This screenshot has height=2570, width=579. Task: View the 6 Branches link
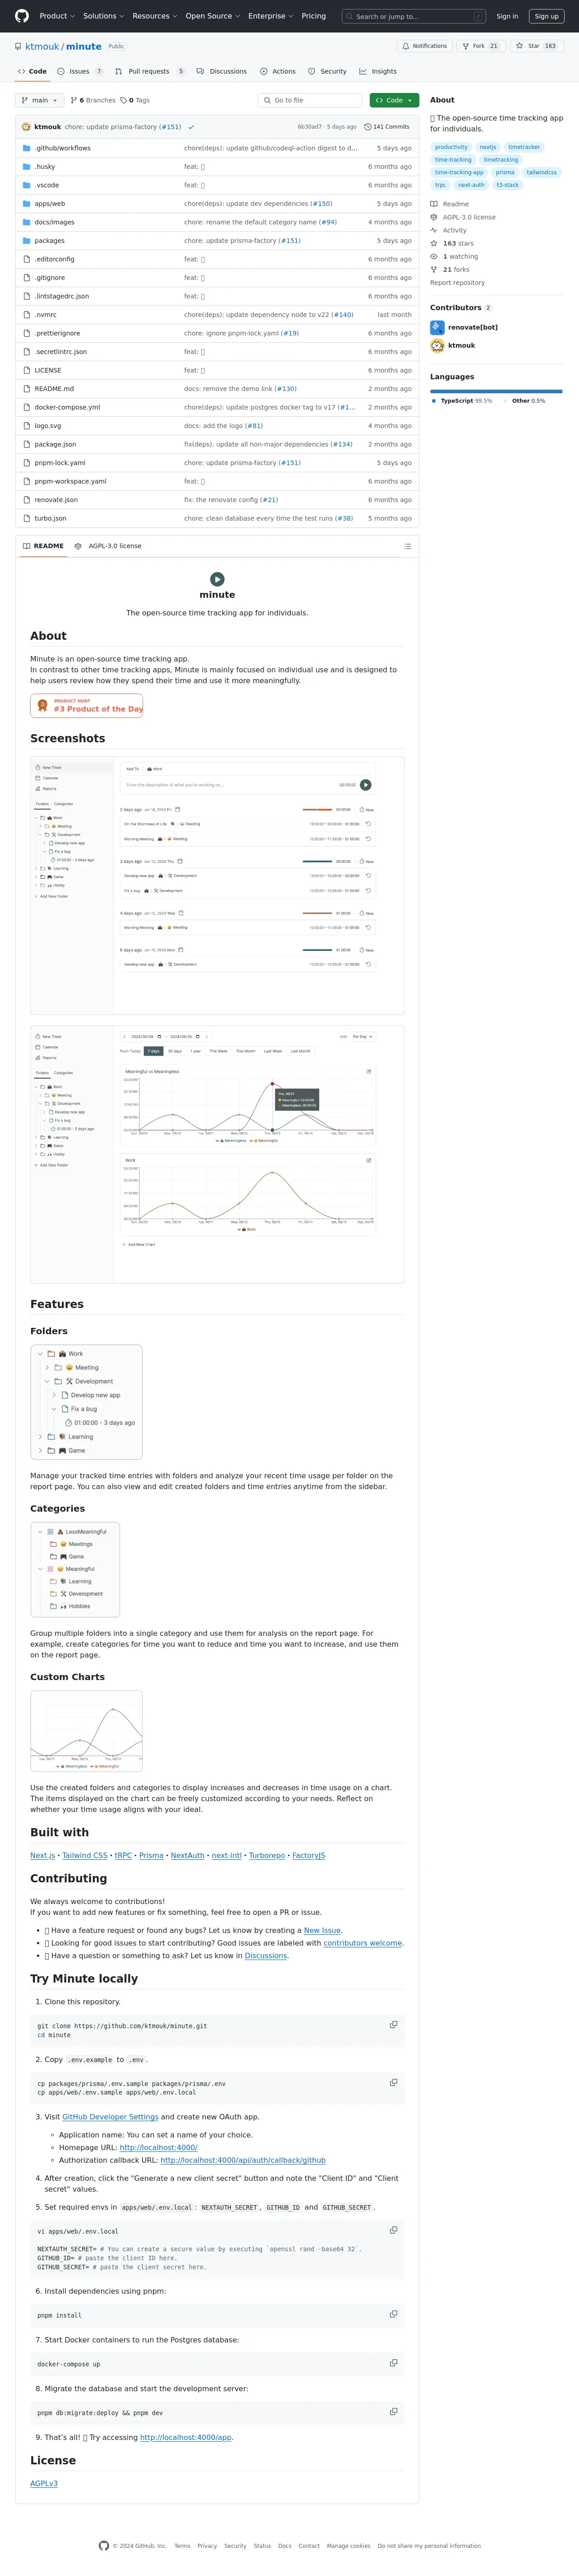coord(93,100)
